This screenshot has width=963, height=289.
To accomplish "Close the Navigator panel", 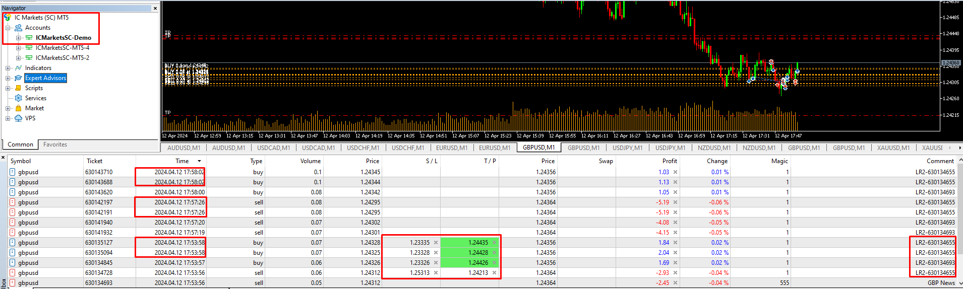I will [155, 8].
